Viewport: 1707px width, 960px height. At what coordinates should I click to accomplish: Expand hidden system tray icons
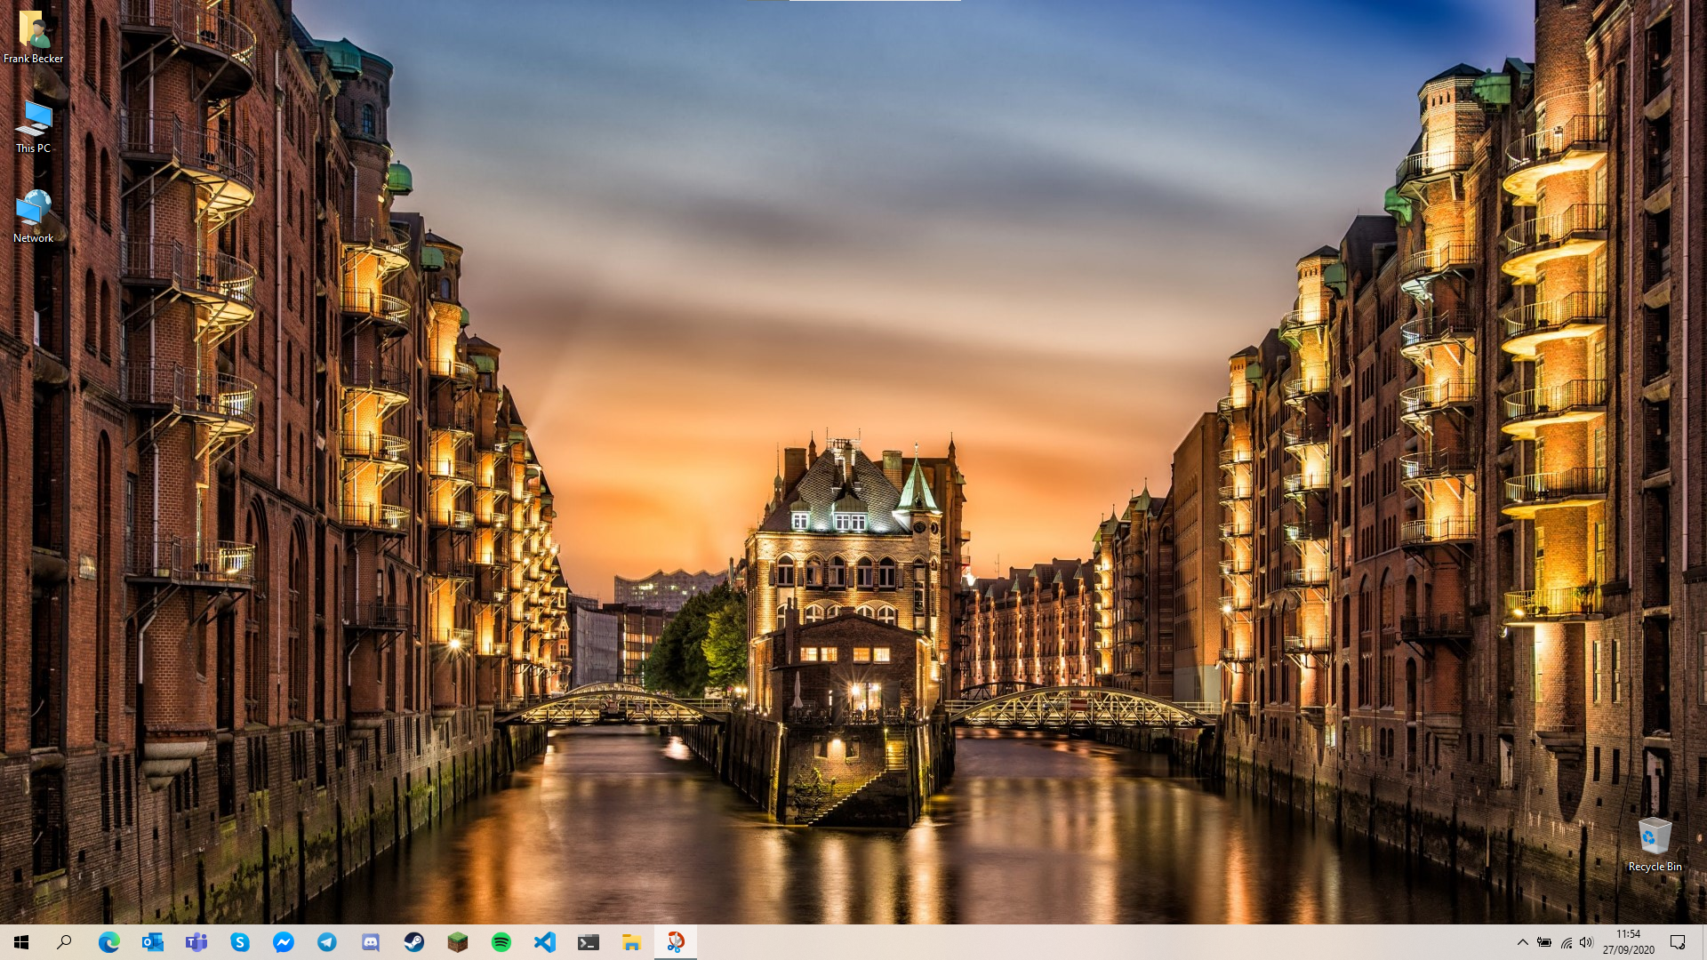[1522, 942]
